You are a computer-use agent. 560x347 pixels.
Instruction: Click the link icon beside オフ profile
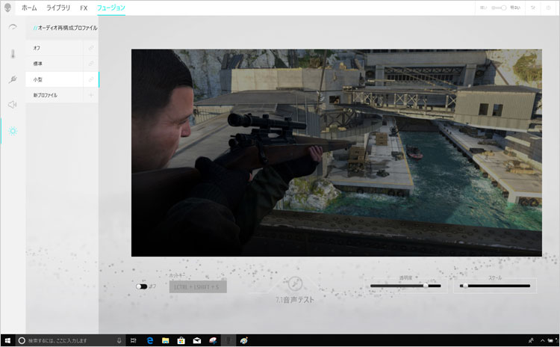pyautogui.click(x=91, y=48)
